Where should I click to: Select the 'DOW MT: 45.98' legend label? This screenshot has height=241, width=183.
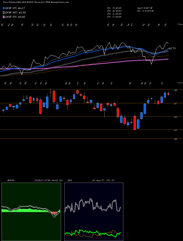click(x=15, y=13)
